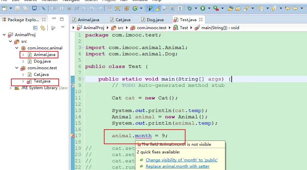This screenshot has height=170, width=307.
Task: Click the Save icon in toolbar
Action: [17, 8]
